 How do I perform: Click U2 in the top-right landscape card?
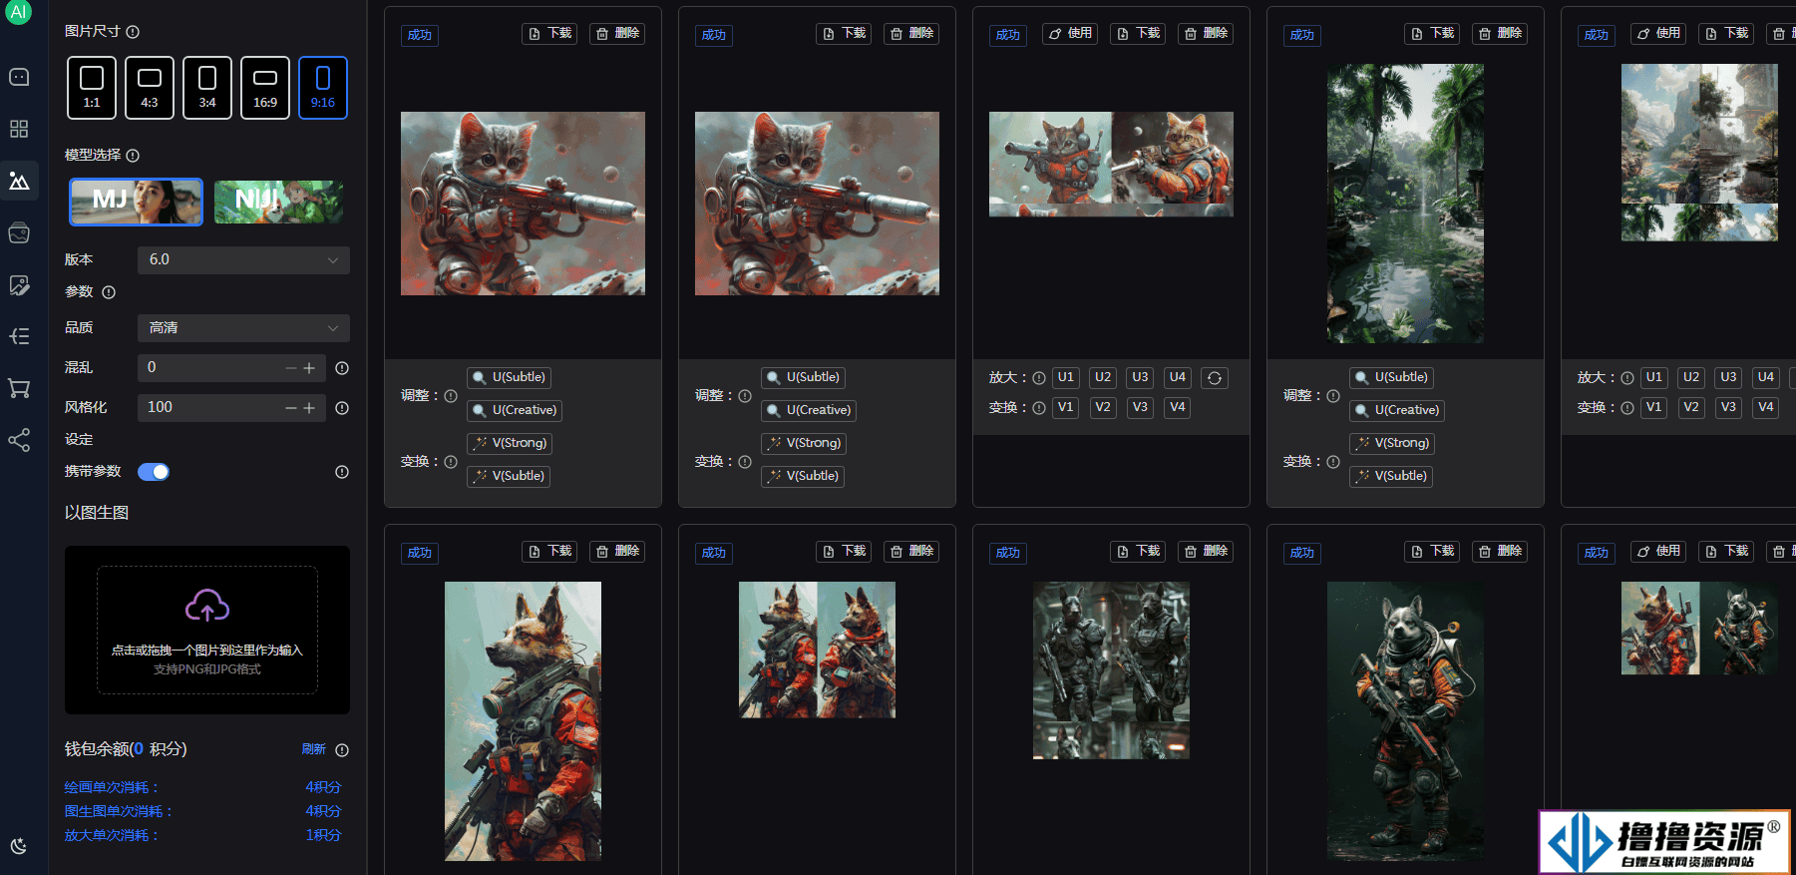(x=1691, y=378)
